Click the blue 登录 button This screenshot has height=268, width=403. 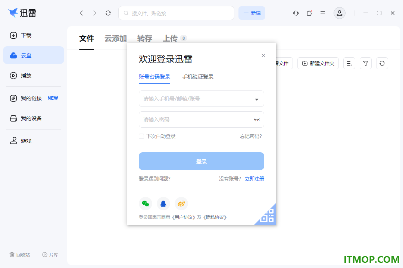tap(201, 161)
